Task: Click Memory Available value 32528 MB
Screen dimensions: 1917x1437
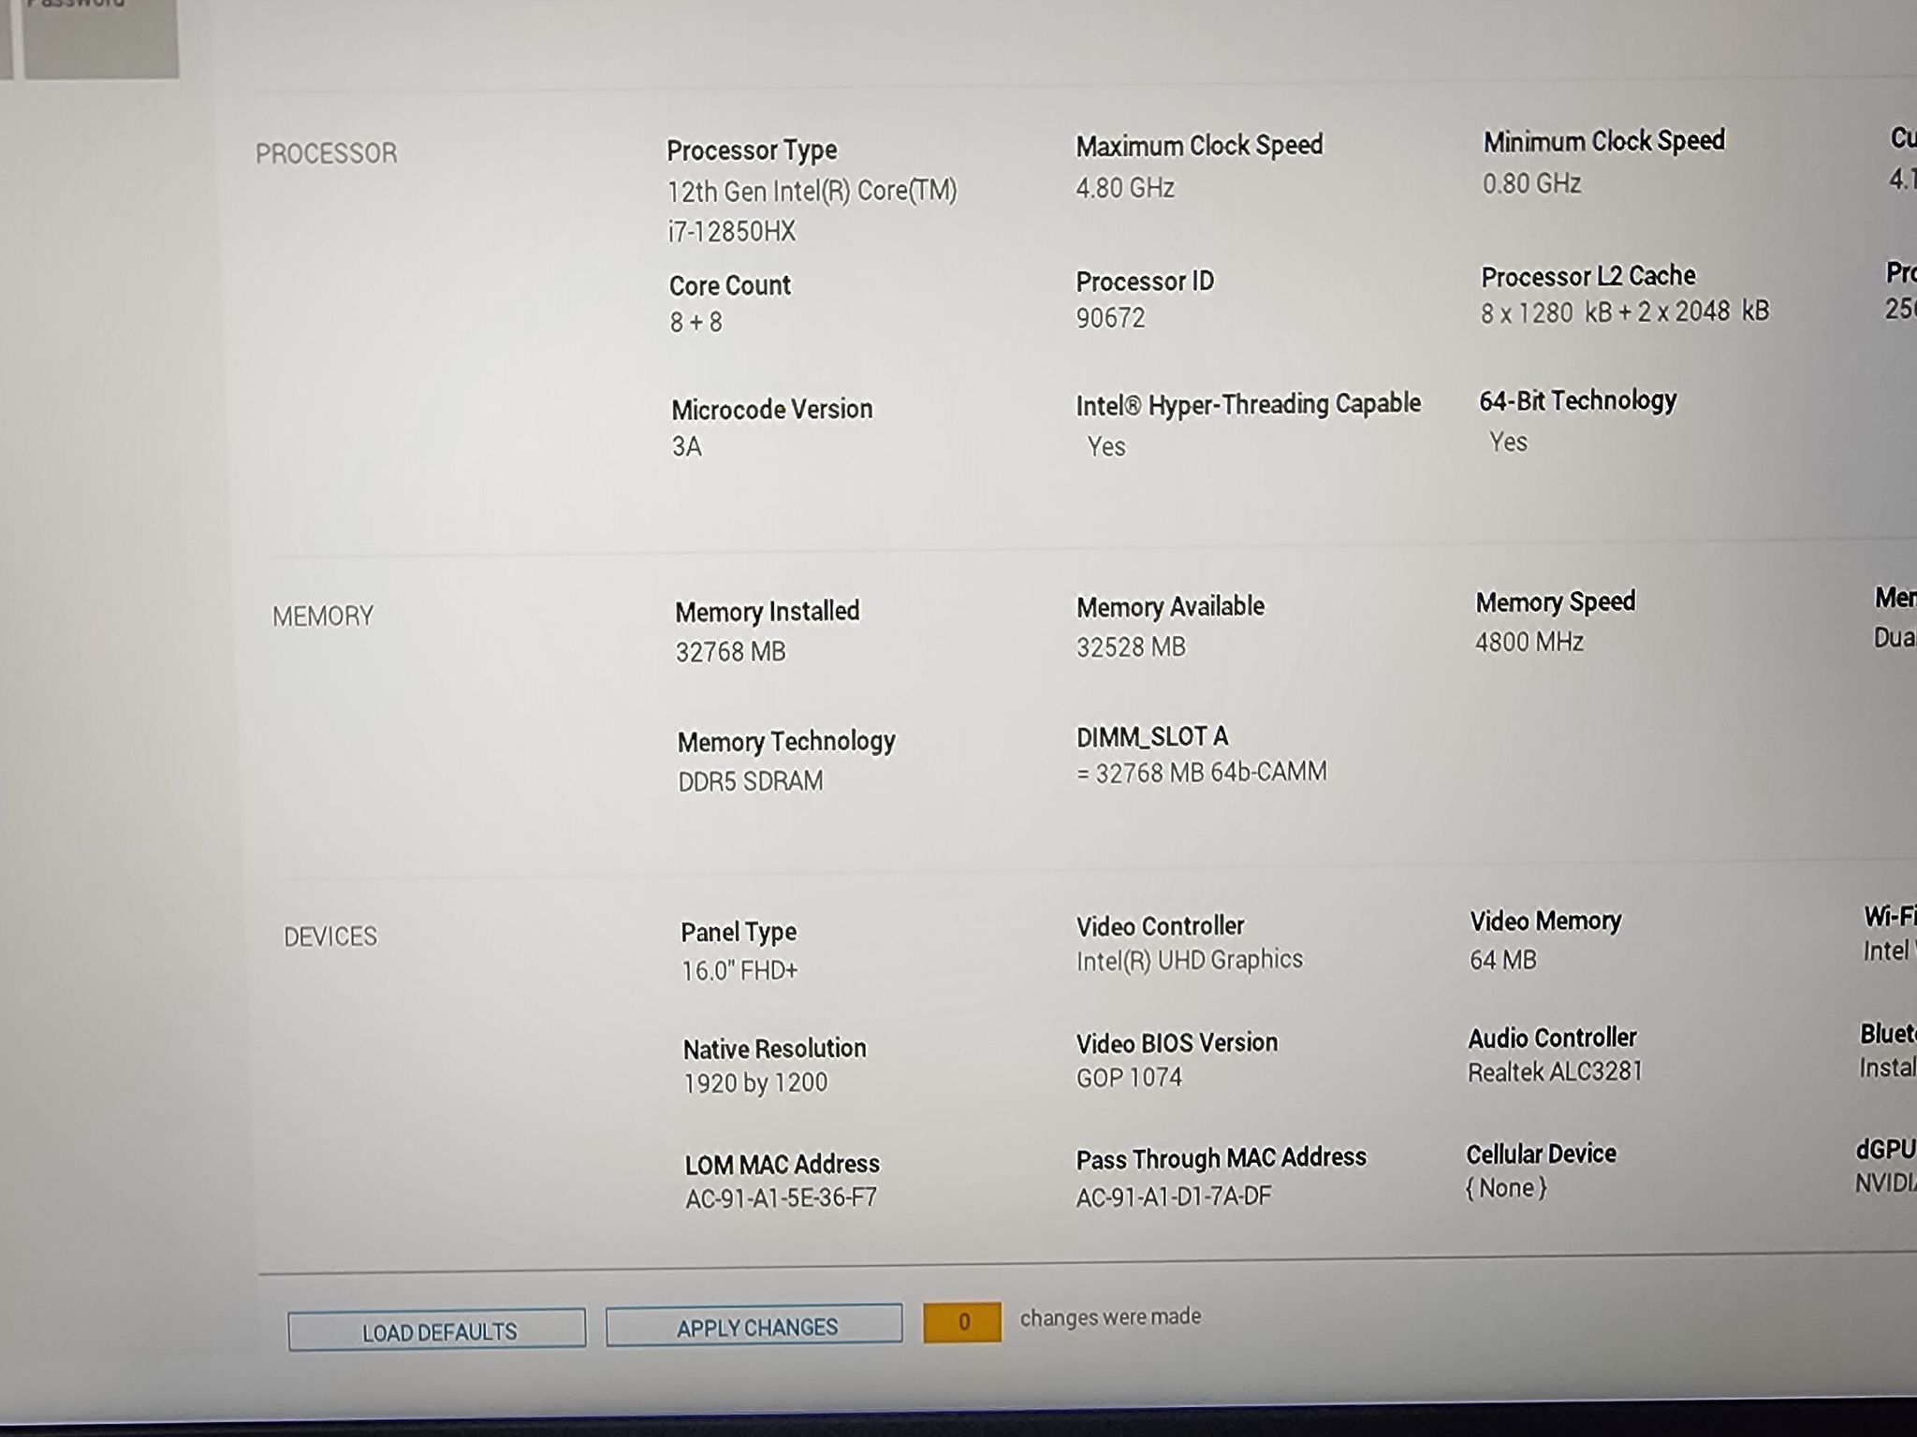Action: (x=1131, y=647)
